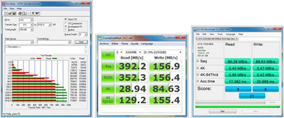Open the Editar menu in CrystalDiskMark

(x=115, y=44)
